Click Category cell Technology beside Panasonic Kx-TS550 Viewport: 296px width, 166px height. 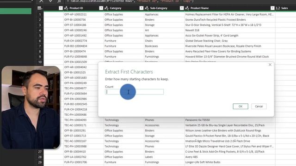click(112, 120)
